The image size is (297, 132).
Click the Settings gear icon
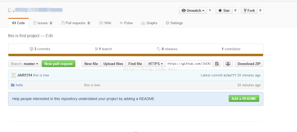pos(168,23)
